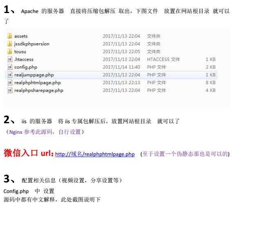
Task: Click the assets folder icon
Action: (x=10, y=36)
